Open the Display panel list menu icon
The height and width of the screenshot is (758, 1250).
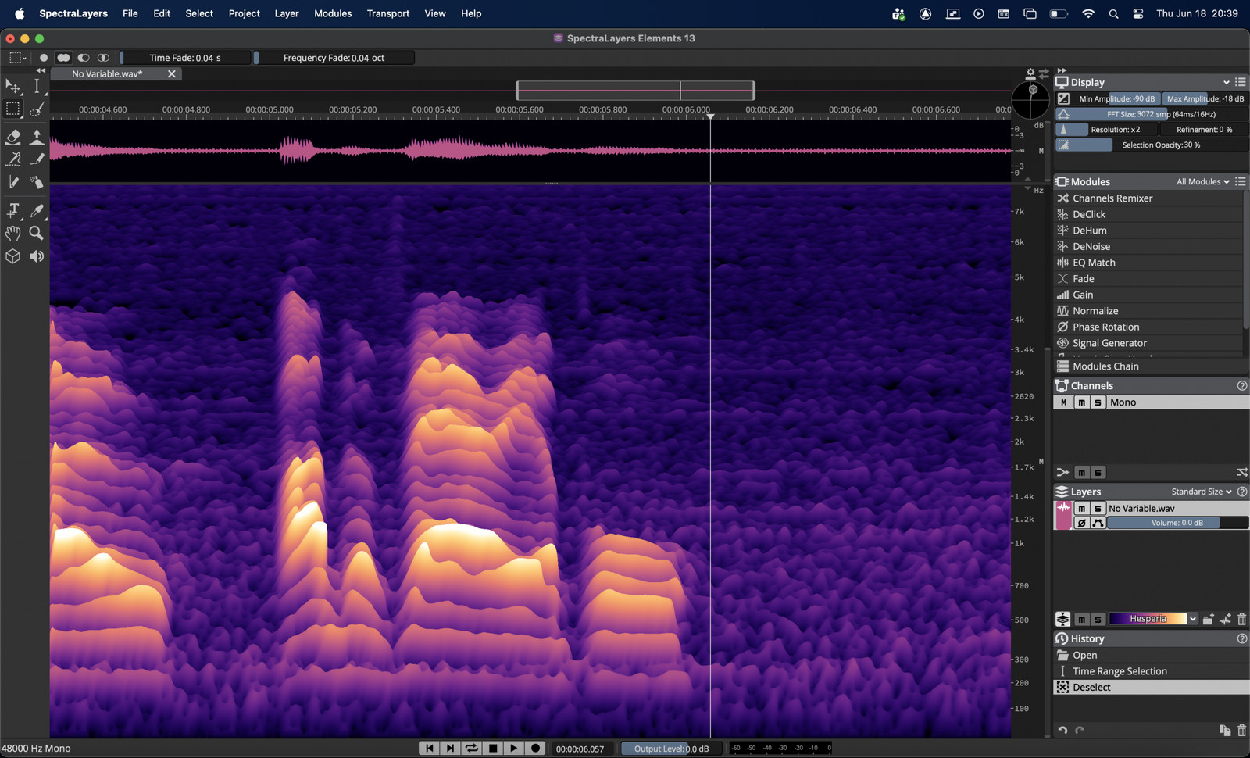pos(1241,82)
